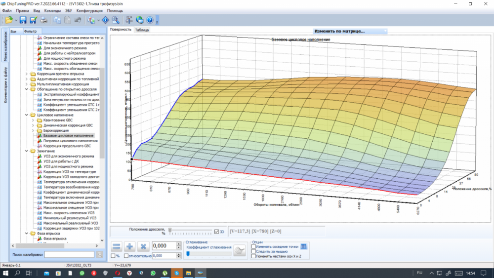Toggle the 3D checkbox
494x278 pixels.
tap(217, 232)
